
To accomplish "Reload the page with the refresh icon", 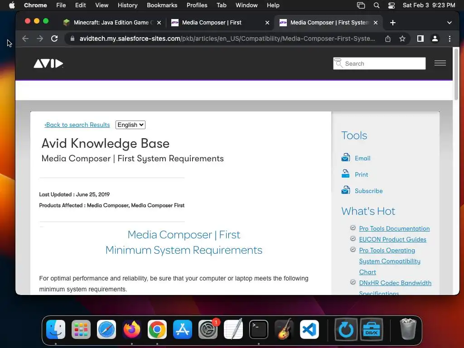I will [x=54, y=39].
